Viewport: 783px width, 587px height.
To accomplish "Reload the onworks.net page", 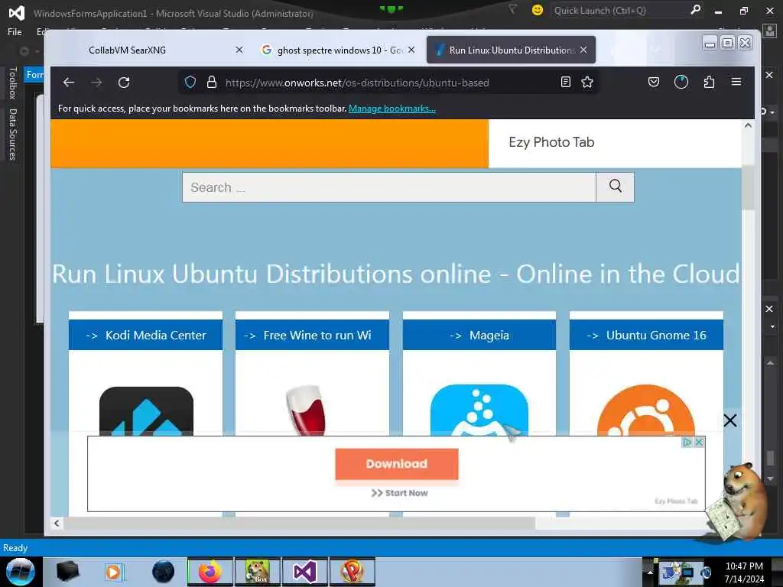I will [124, 83].
